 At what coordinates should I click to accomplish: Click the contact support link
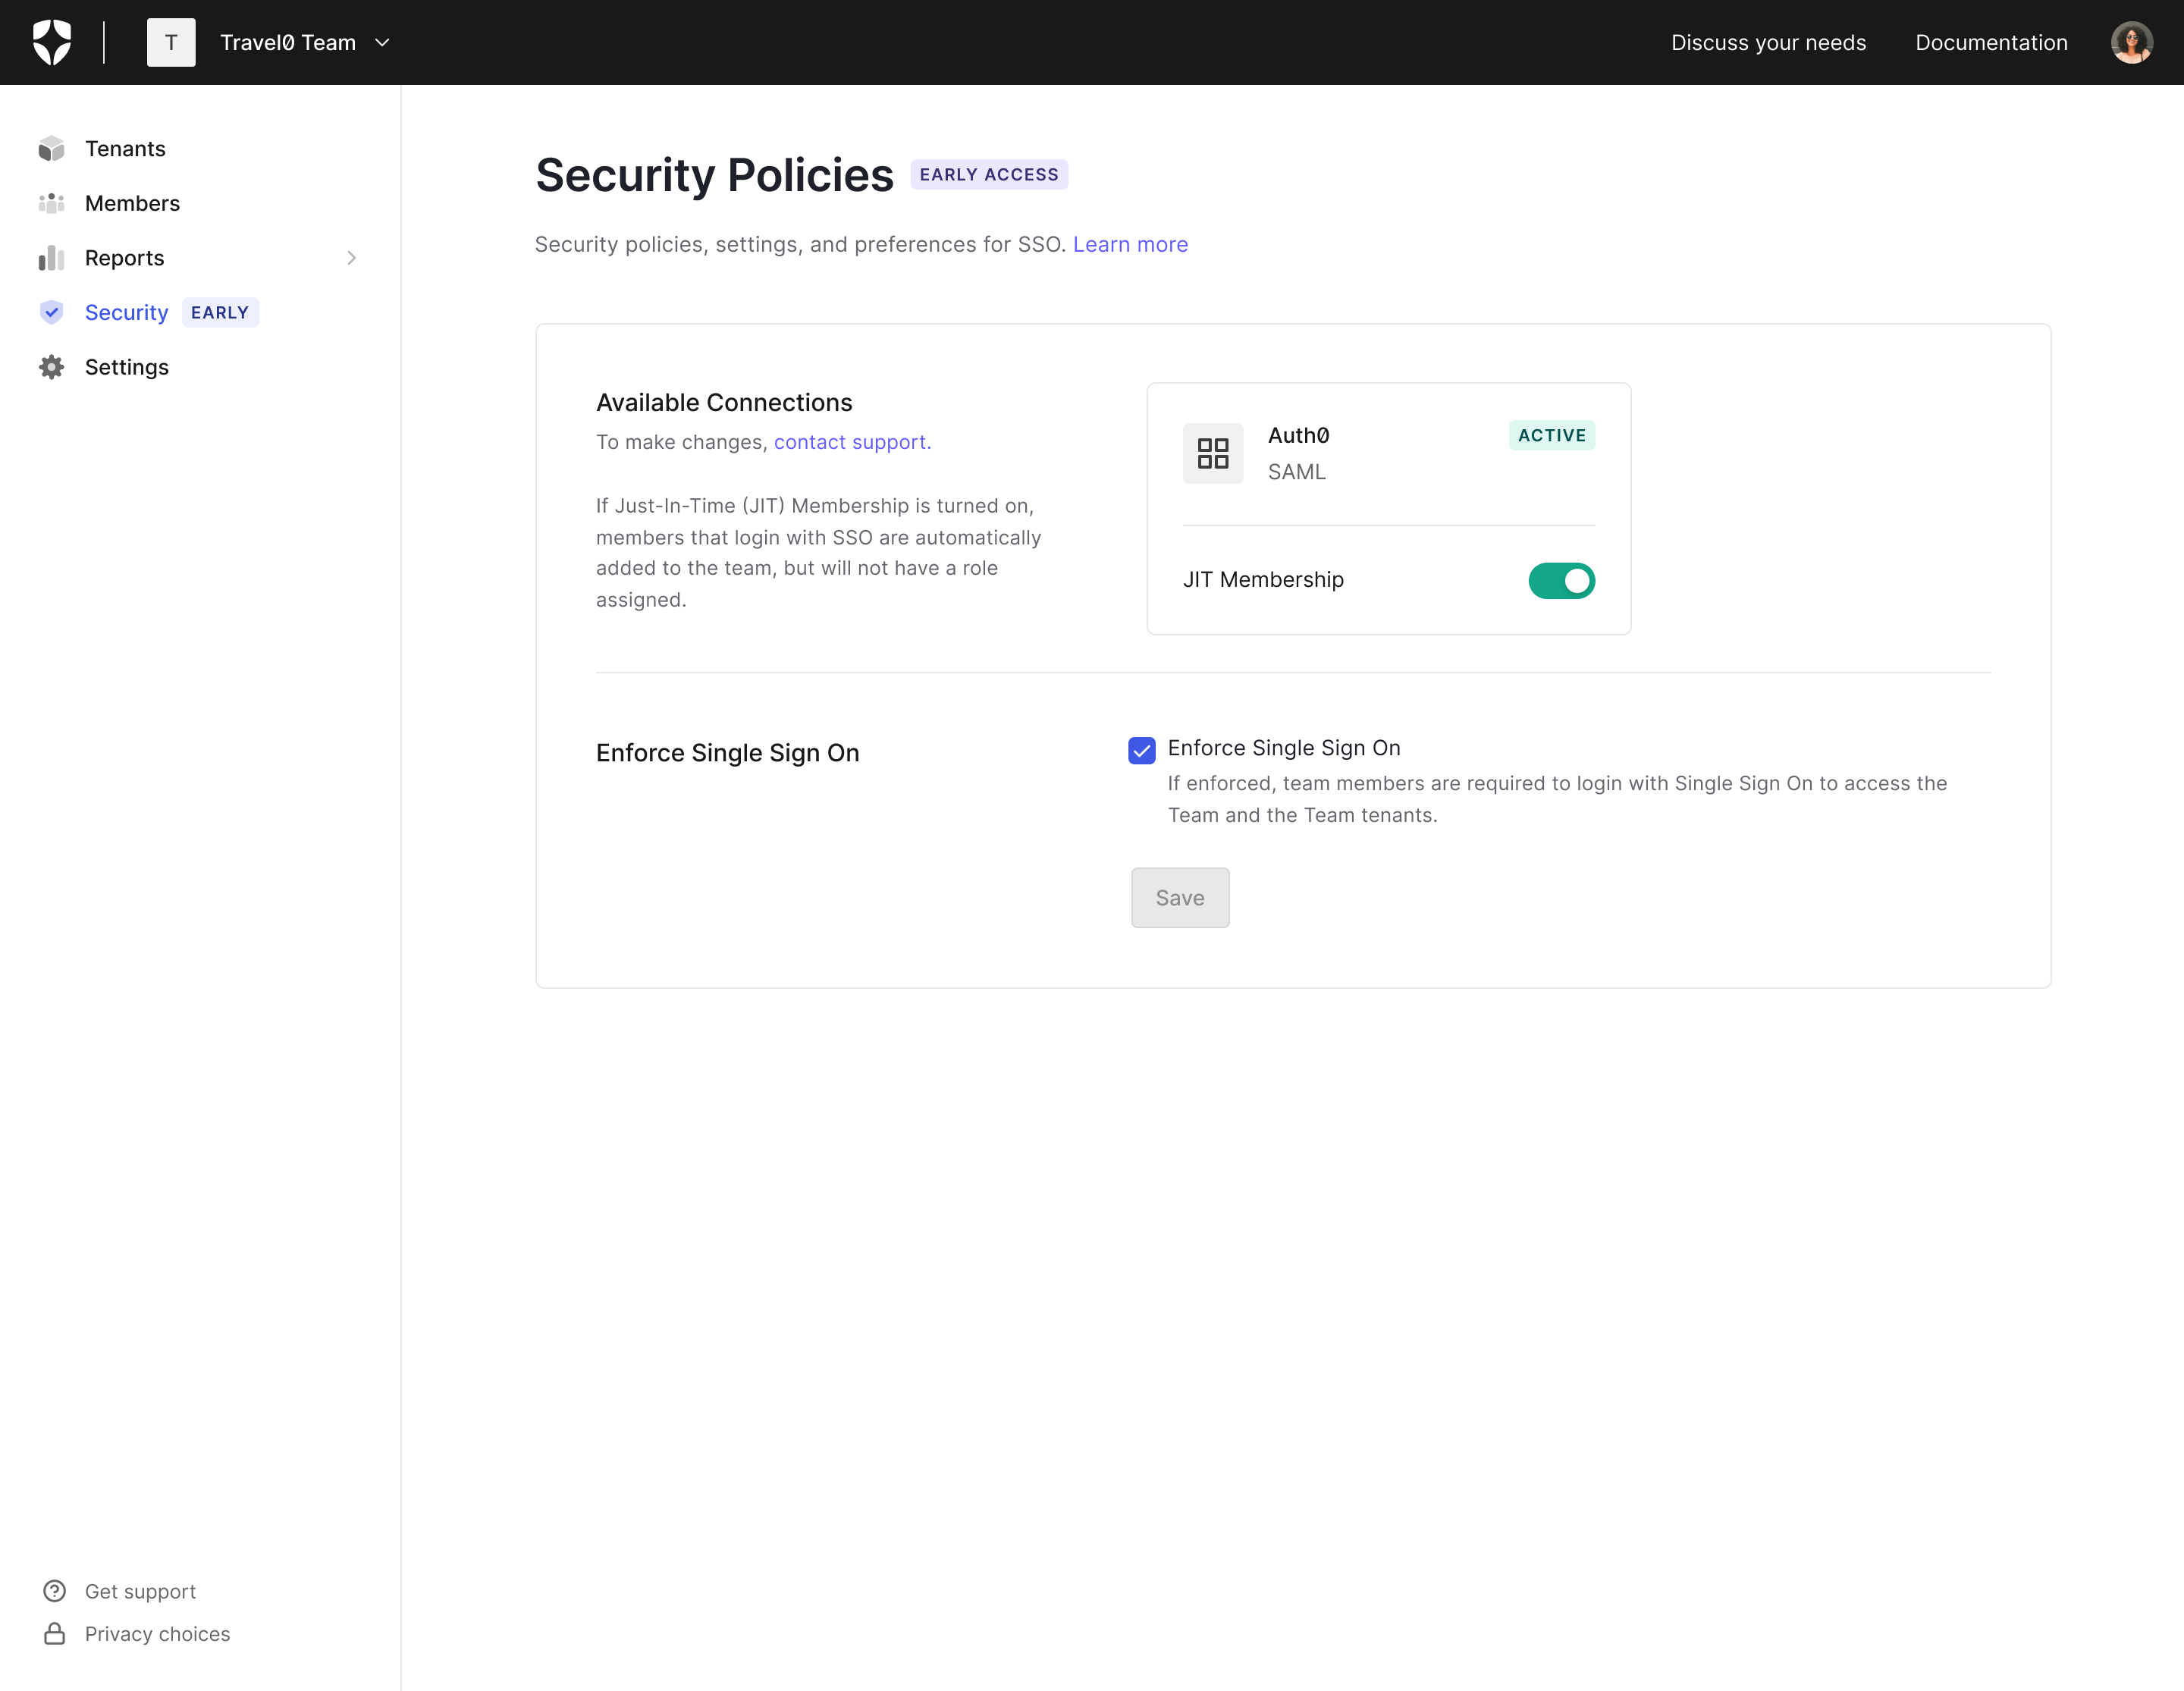[851, 442]
